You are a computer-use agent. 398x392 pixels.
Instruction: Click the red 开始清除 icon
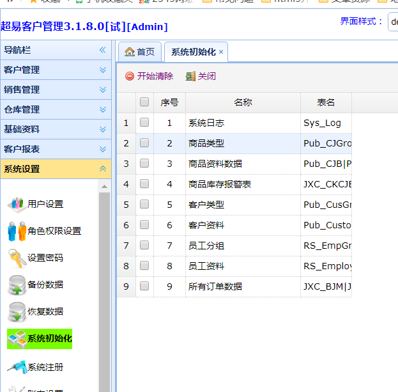(130, 76)
